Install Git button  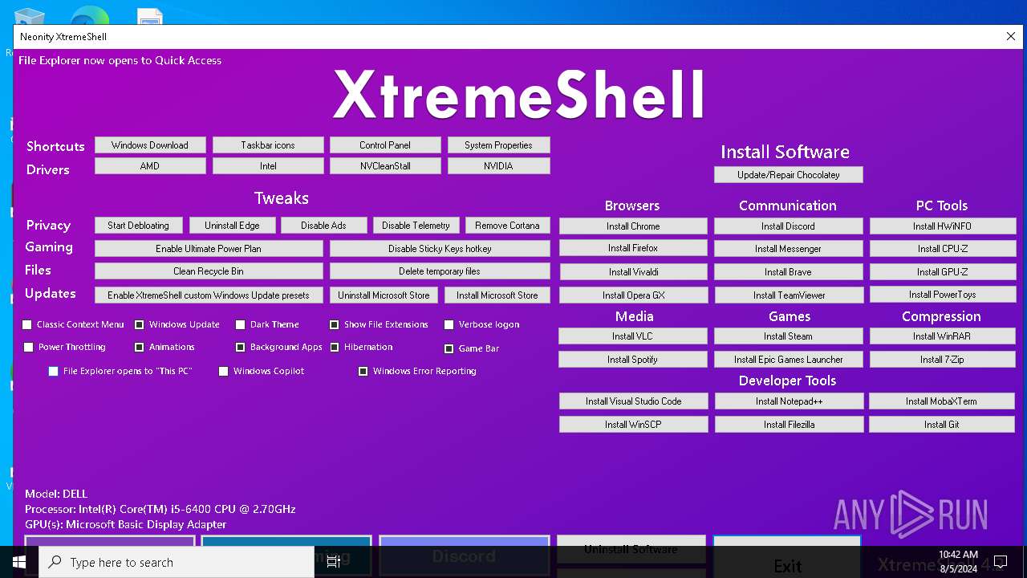tap(943, 425)
